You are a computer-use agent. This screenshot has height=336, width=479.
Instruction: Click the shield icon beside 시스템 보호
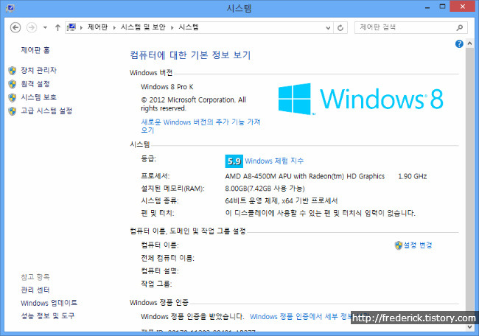[x=13, y=98]
